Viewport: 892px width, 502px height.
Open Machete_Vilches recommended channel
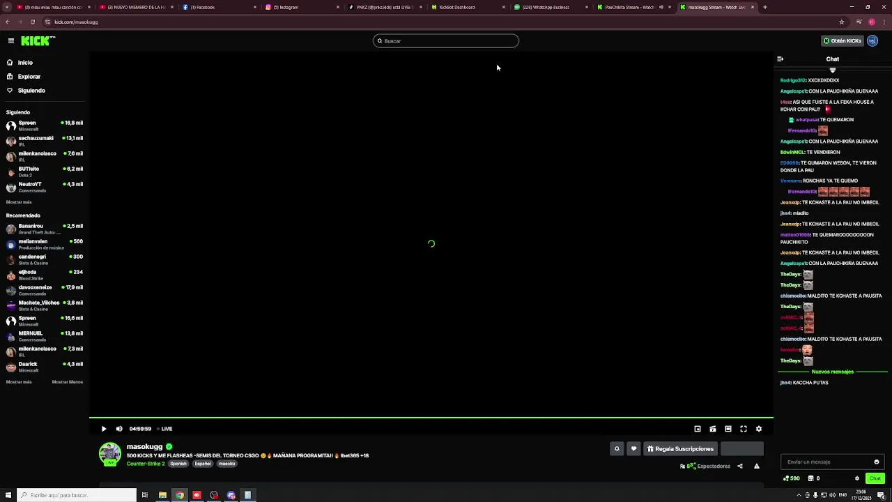tap(45, 305)
